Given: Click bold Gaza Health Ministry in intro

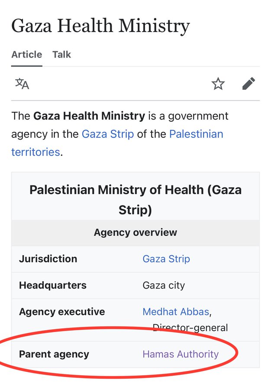Looking at the screenshot, I should (89, 116).
